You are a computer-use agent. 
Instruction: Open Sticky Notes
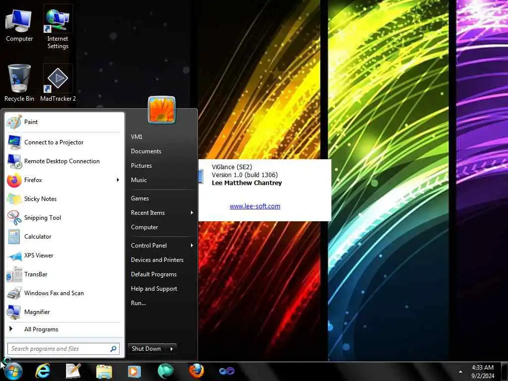[64, 198]
